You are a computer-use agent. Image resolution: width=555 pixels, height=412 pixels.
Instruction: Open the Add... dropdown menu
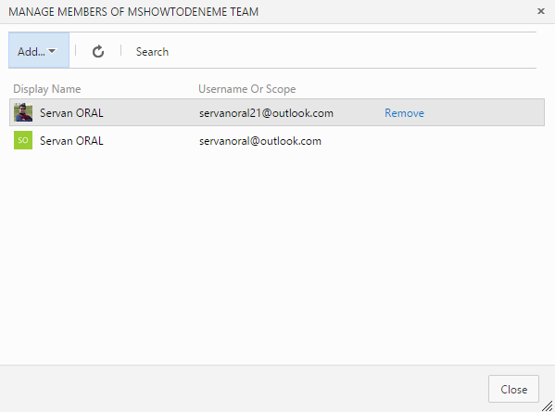click(39, 50)
